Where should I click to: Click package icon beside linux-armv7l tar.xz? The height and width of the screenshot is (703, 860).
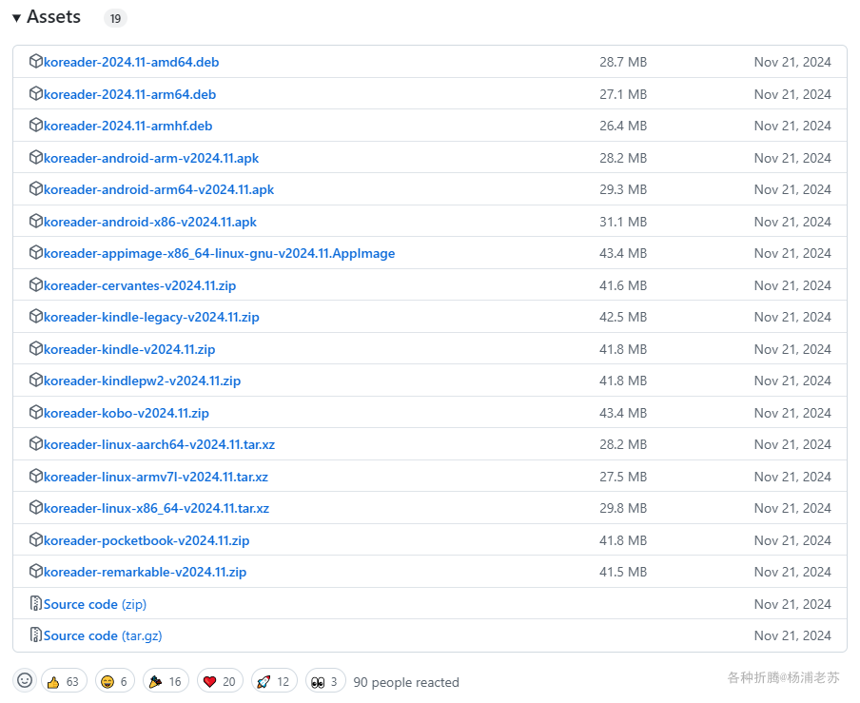(x=35, y=475)
